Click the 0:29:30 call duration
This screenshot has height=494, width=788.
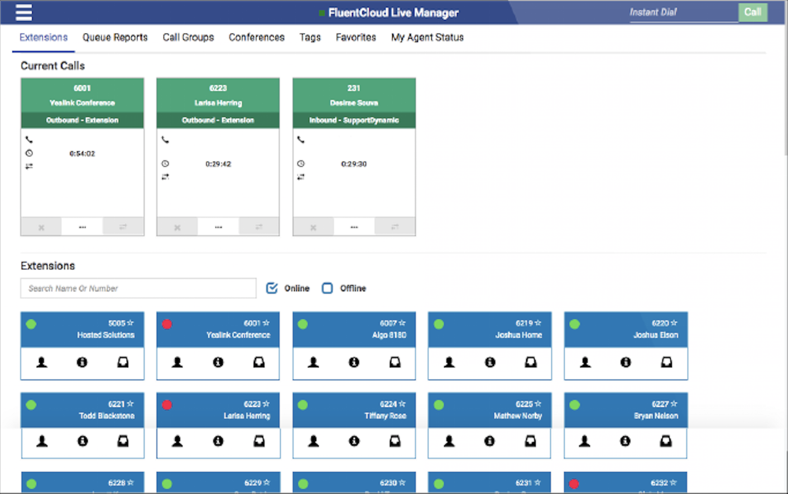pos(354,164)
